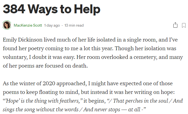Viewport: 188px width, 114px height.
Task: Click the "1 day ago" timestamp
Action: (52, 26)
